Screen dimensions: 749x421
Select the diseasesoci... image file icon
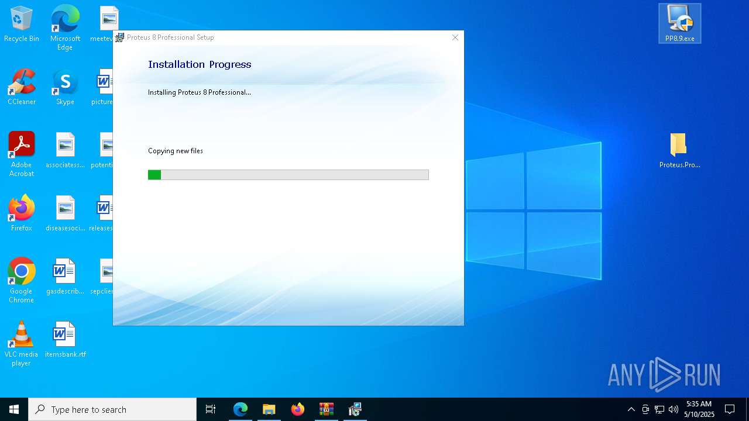[x=65, y=213]
